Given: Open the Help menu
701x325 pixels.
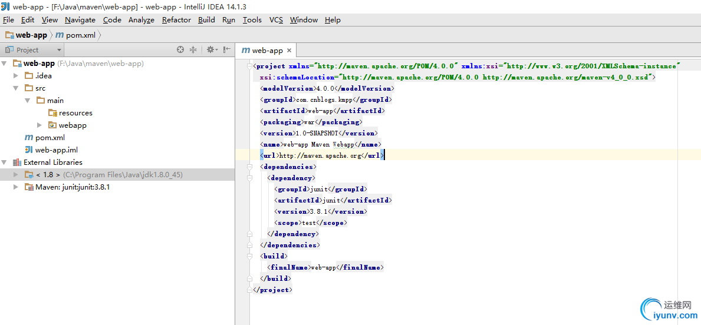Looking at the screenshot, I should click(333, 19).
